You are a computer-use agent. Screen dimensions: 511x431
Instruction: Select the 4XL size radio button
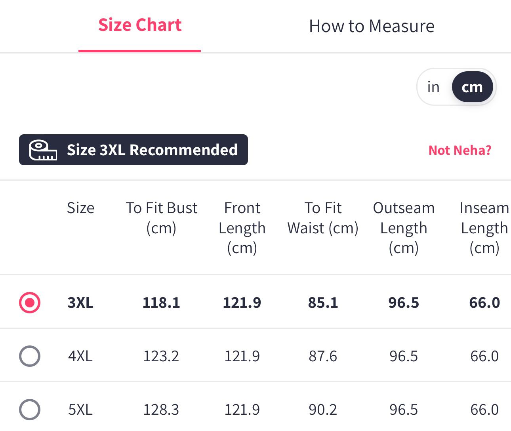(x=30, y=356)
